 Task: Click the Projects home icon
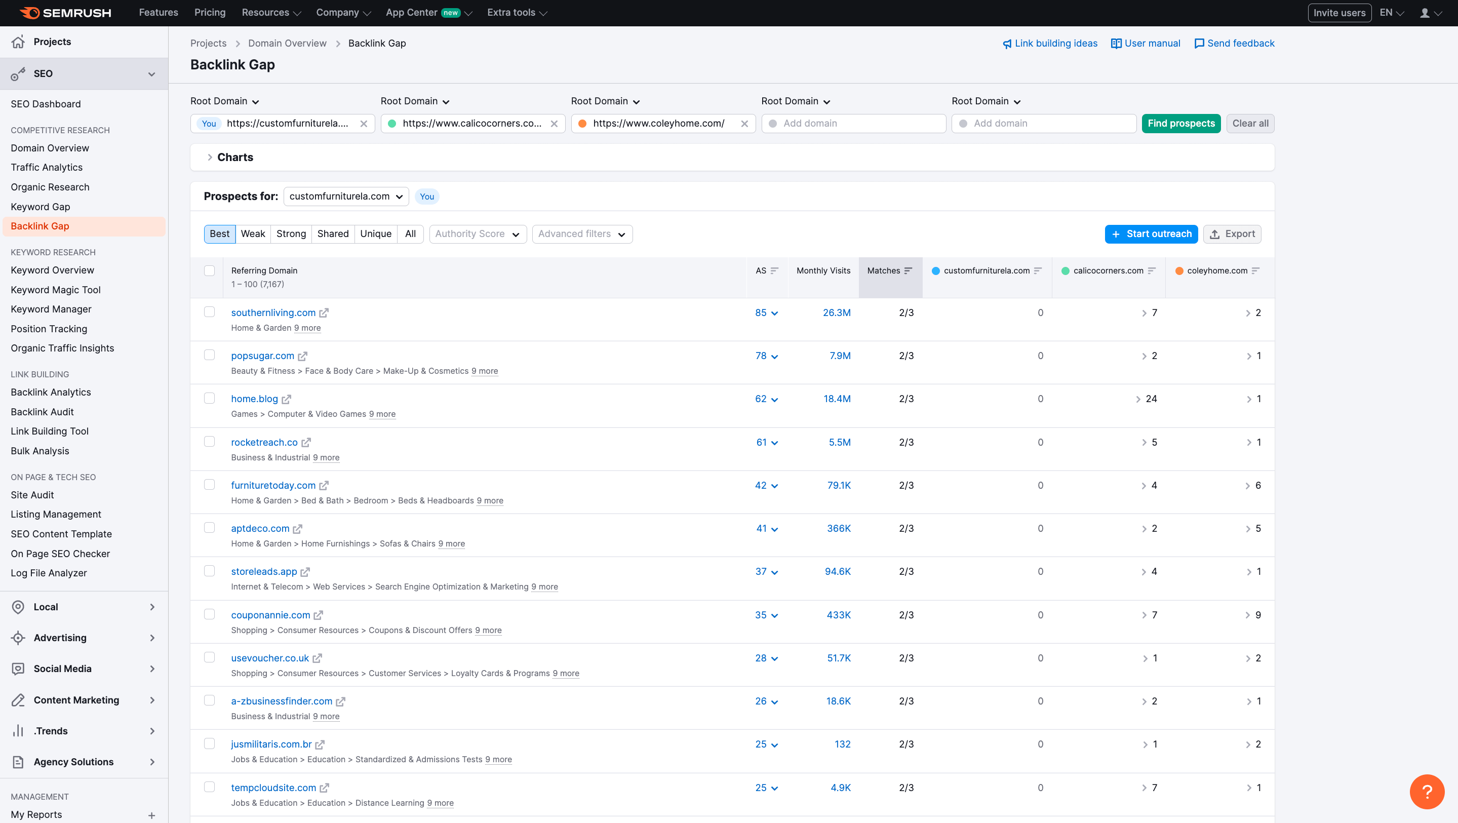tap(18, 42)
